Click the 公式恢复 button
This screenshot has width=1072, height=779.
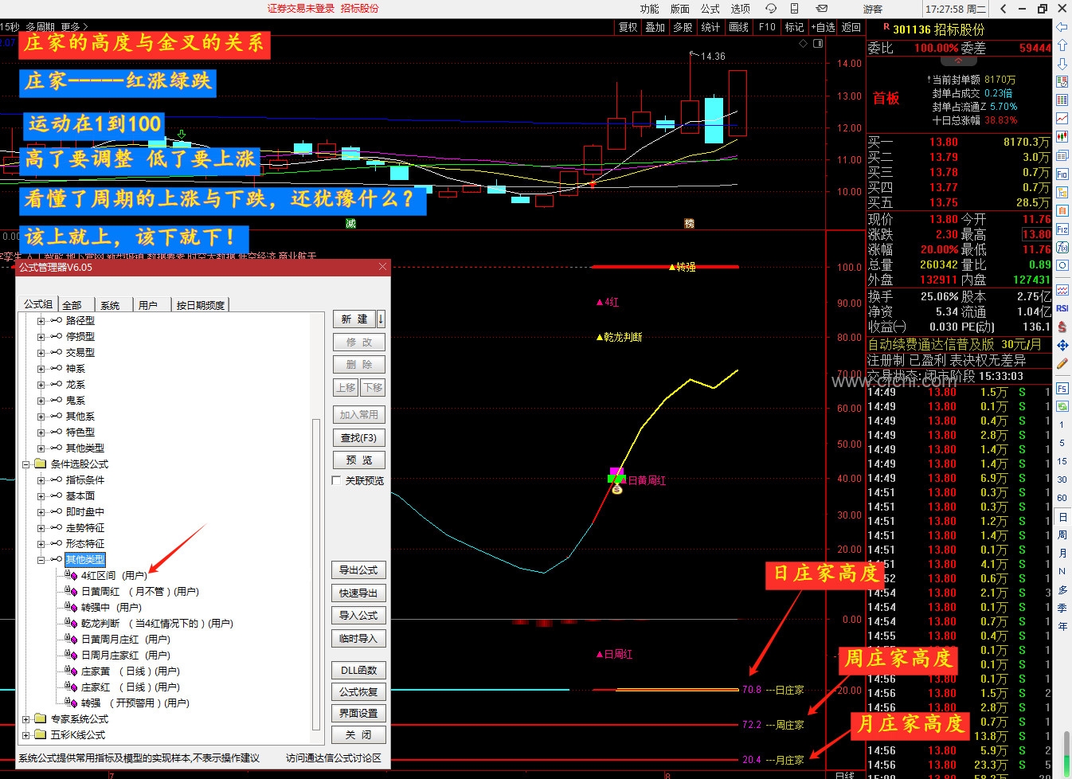pyautogui.click(x=358, y=691)
